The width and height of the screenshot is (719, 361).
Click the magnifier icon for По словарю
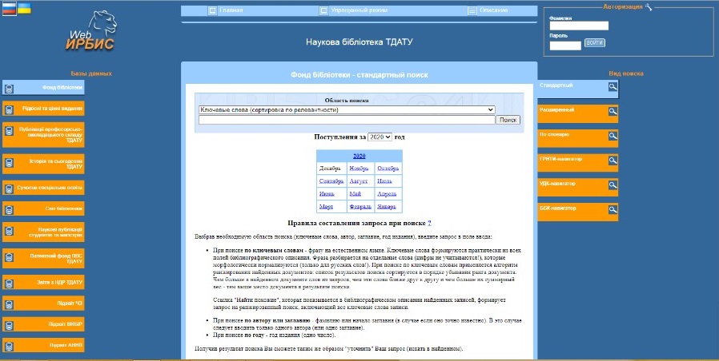tap(613, 136)
